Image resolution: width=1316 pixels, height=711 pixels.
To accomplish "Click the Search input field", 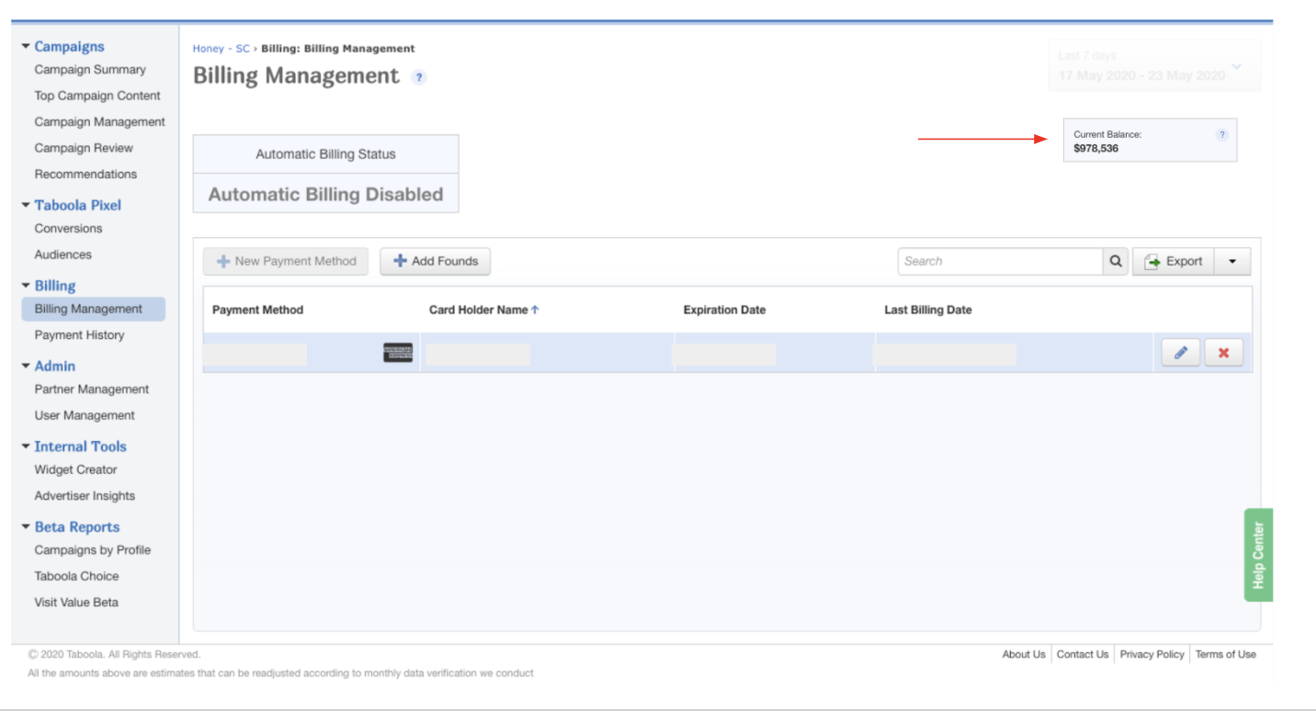I will coord(1000,261).
